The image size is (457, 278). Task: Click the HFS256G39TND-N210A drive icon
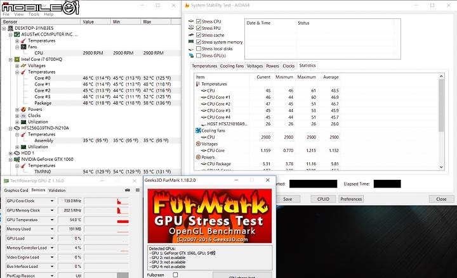17,128
